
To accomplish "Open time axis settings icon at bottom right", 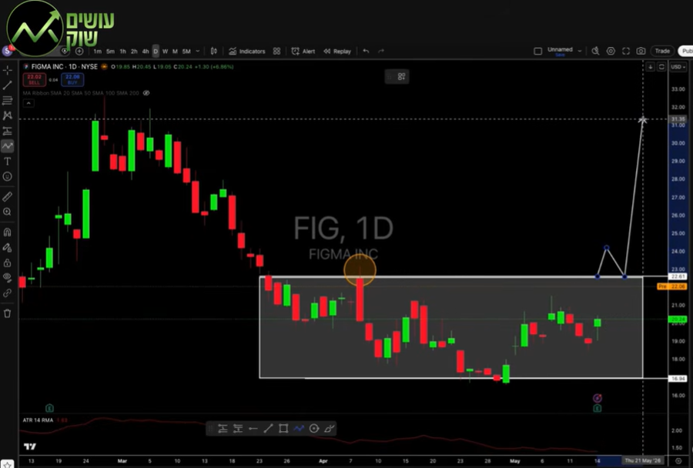I will pyautogui.click(x=679, y=461).
